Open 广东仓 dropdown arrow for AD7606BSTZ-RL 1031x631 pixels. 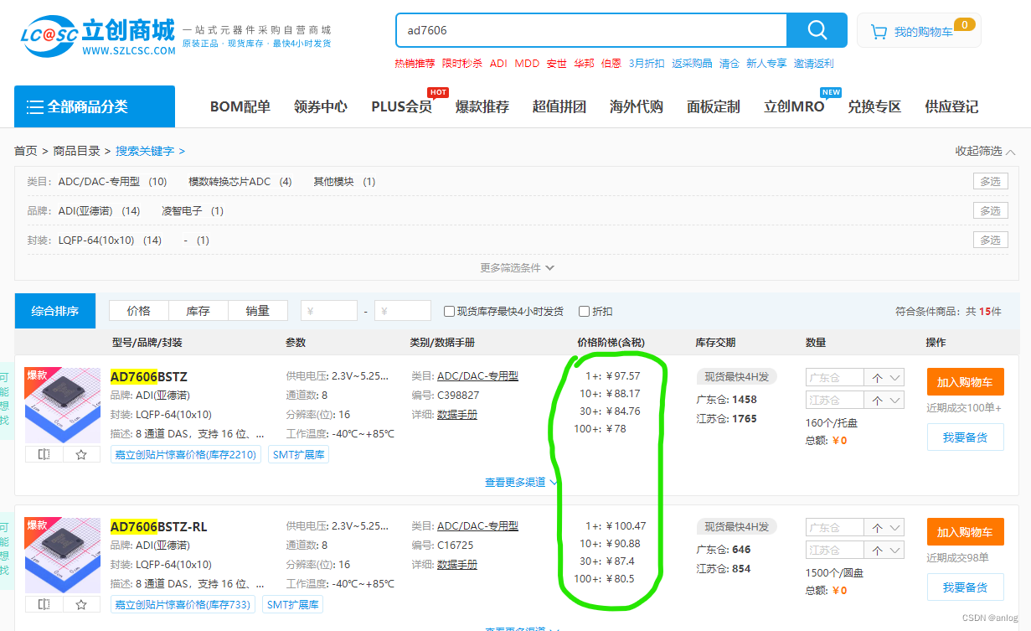895,528
